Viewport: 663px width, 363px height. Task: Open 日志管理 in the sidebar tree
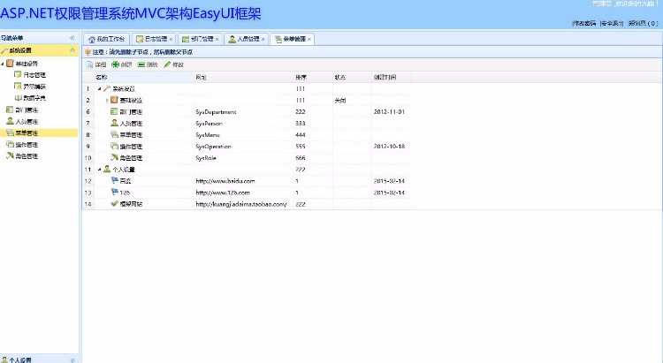click(34, 75)
